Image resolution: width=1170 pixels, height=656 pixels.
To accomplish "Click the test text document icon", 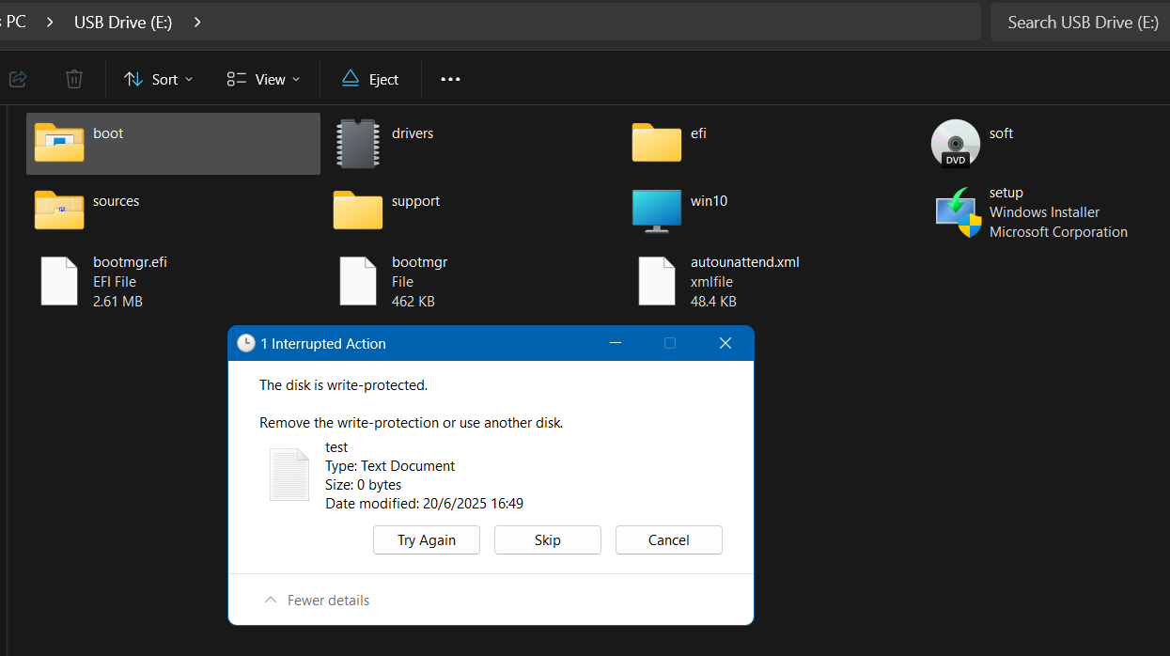I will coord(289,475).
